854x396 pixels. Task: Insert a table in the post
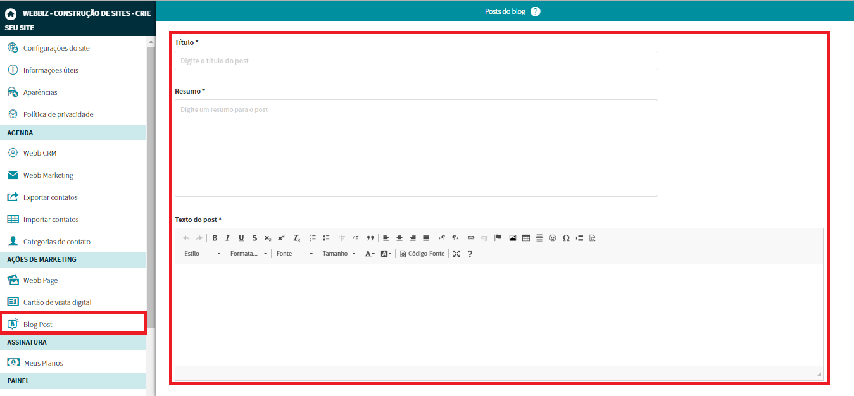pos(526,238)
